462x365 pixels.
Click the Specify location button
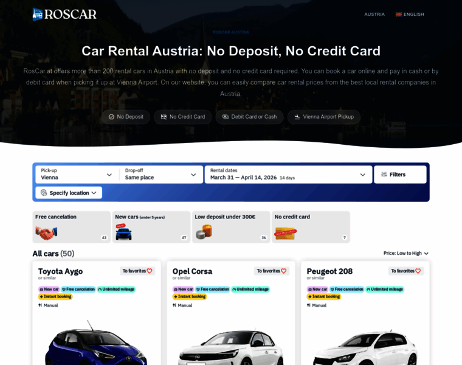pyautogui.click(x=69, y=193)
